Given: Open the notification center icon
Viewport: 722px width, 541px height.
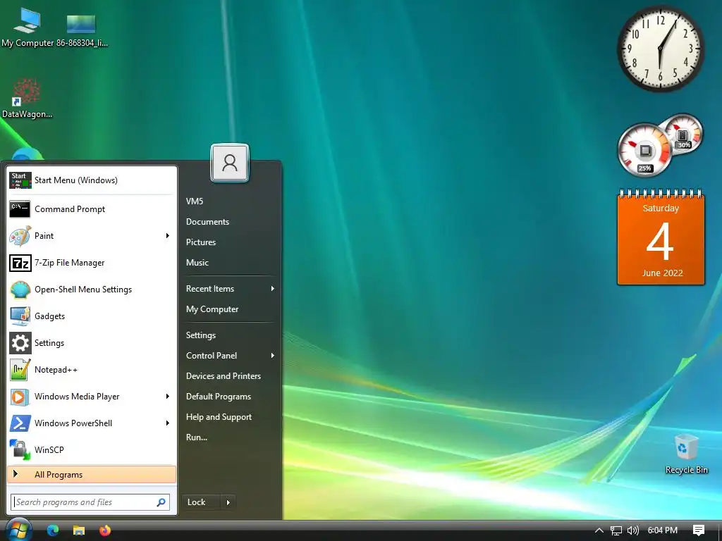Looking at the screenshot, I should (x=699, y=530).
